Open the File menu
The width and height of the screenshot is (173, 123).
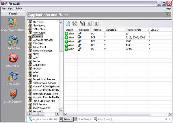click(x=4, y=8)
